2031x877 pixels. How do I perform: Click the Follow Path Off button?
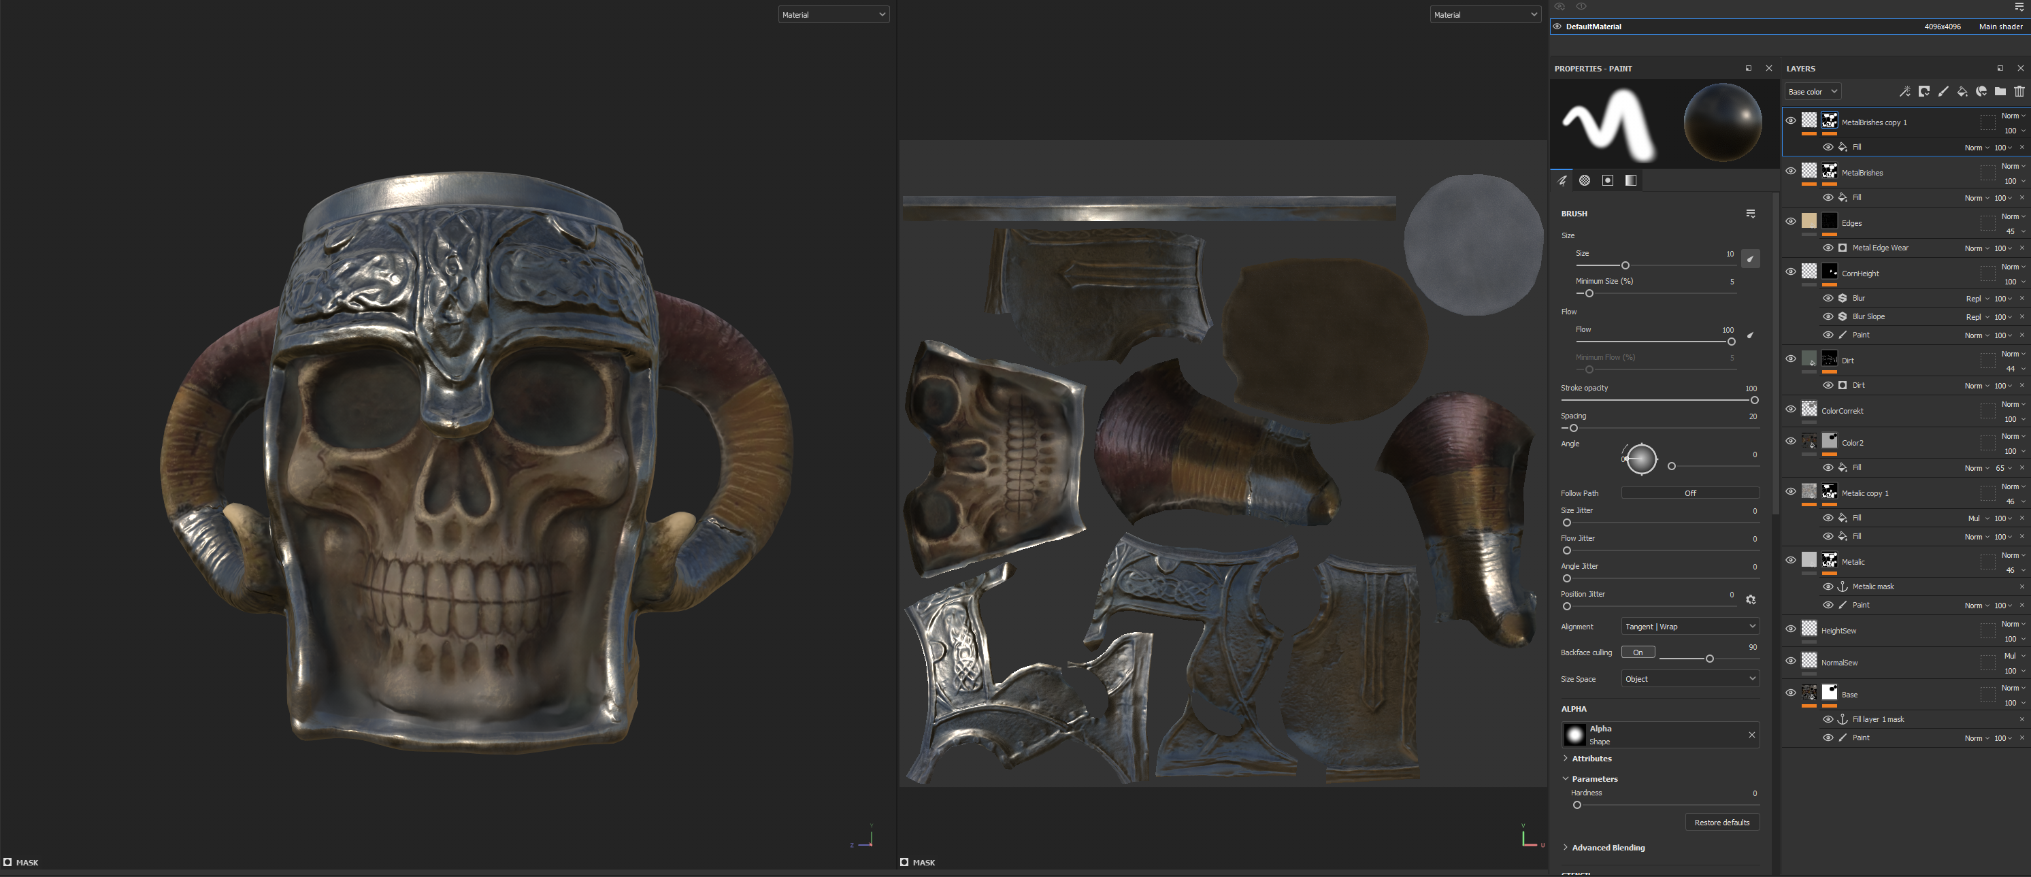(1689, 493)
